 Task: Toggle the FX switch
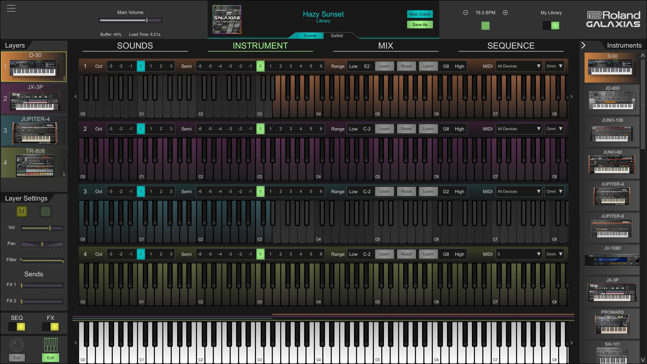(x=51, y=327)
